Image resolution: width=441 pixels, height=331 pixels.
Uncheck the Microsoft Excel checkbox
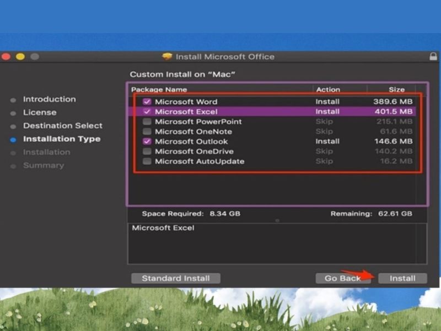point(147,111)
